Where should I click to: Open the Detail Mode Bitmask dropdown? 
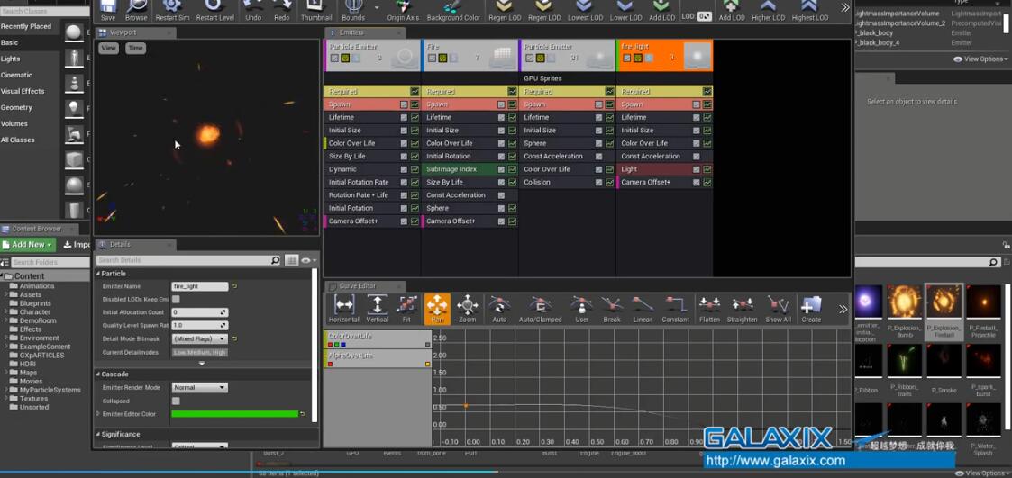coord(199,338)
